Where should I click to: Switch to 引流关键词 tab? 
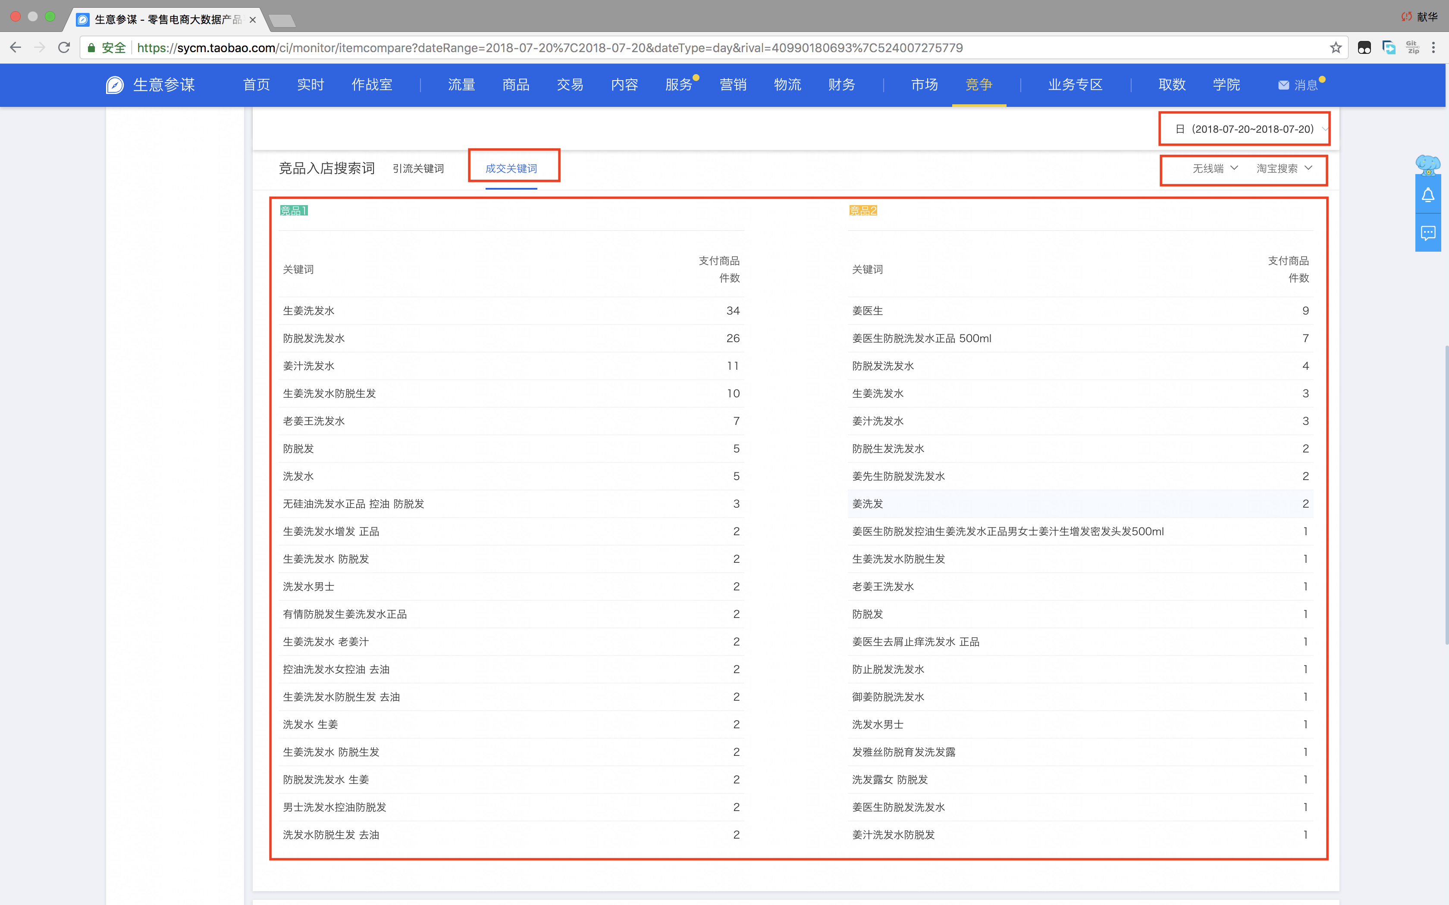click(418, 169)
